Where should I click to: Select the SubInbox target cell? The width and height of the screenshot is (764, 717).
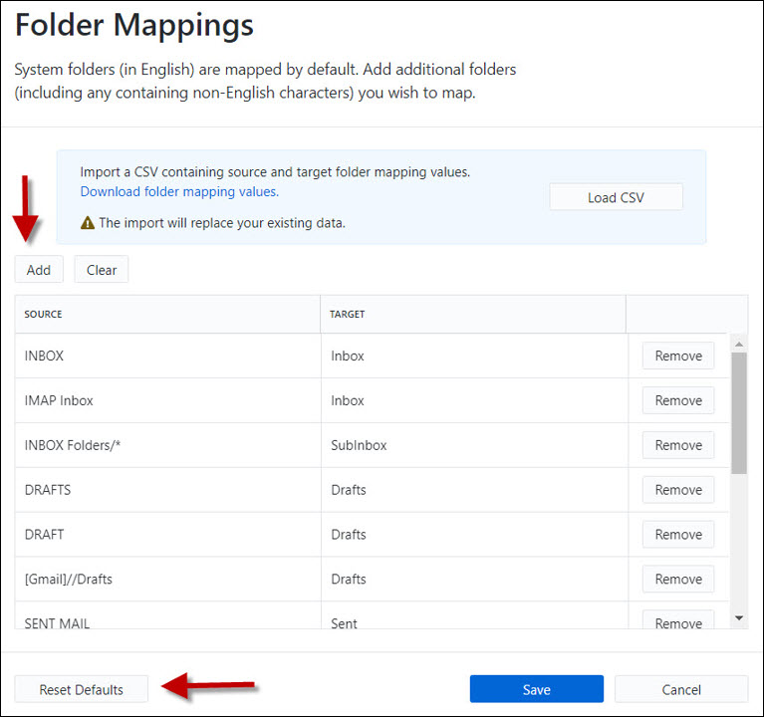[359, 445]
